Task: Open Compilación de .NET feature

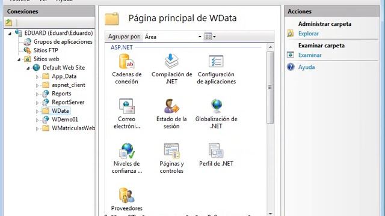Action: point(171,69)
